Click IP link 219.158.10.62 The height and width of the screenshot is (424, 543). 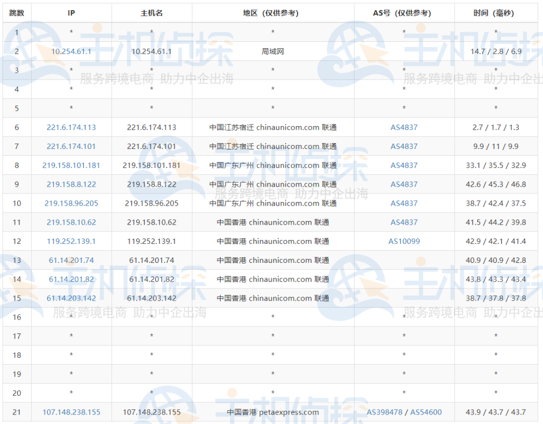pyautogui.click(x=71, y=222)
